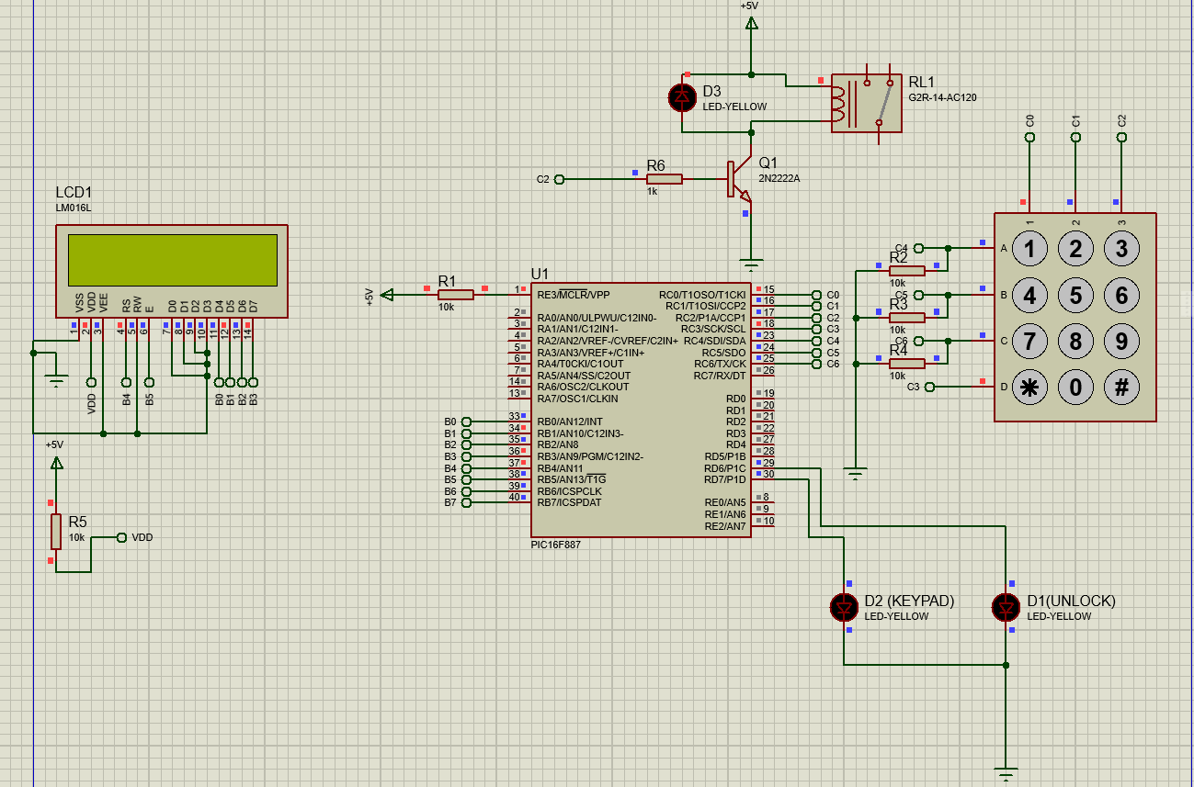Click the keypad key 0
The height and width of the screenshot is (787, 1194).
tap(1075, 387)
